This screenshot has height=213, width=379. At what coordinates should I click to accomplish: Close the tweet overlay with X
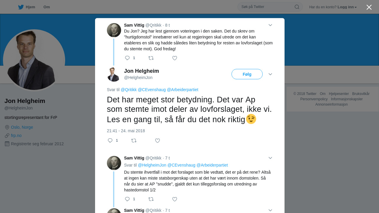point(369,7)
